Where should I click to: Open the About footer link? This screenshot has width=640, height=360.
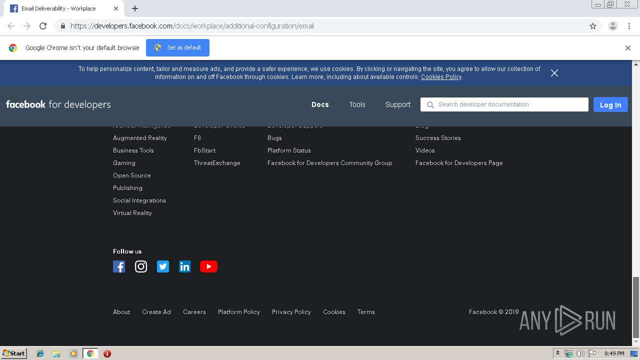coord(121,312)
